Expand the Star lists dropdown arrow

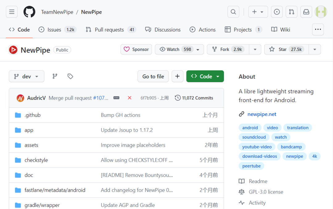(x=315, y=49)
